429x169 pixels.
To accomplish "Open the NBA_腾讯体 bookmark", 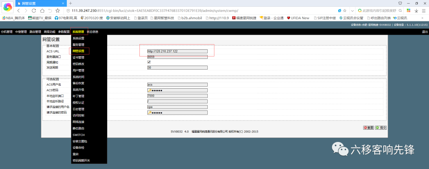I will 14,18.
